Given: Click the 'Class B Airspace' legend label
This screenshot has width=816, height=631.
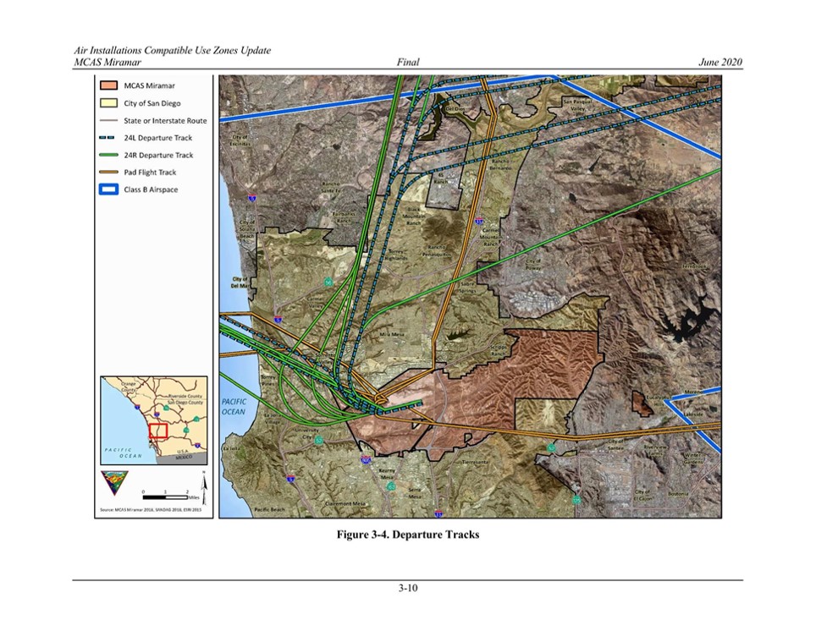Looking at the screenshot, I should tap(151, 189).
